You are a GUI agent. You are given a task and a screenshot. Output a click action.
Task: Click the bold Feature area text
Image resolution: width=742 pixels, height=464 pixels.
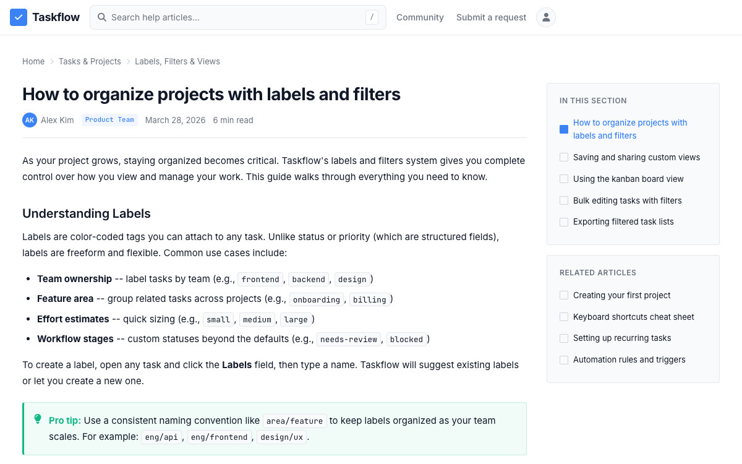point(65,299)
